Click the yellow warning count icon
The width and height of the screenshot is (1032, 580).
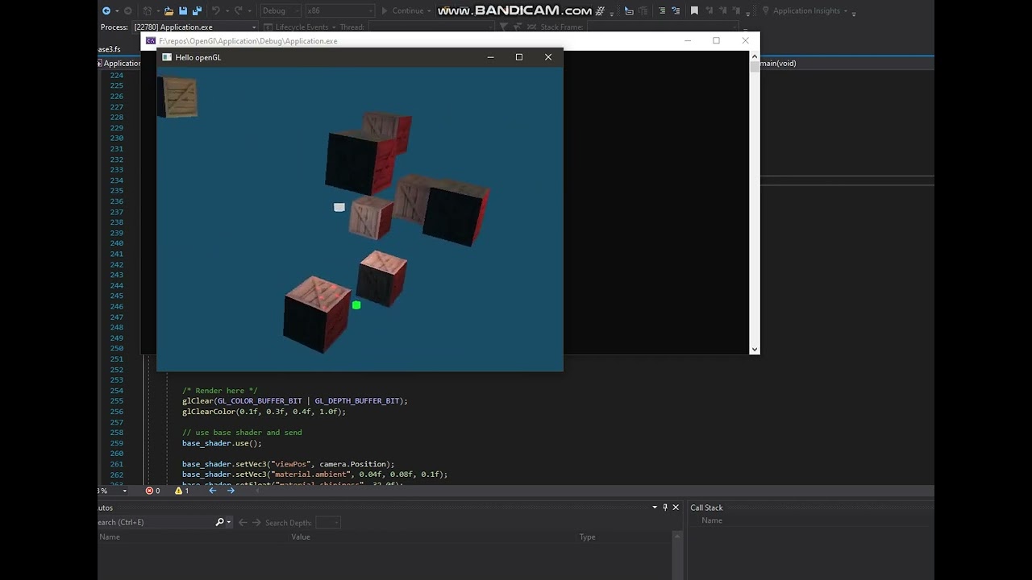(x=179, y=491)
